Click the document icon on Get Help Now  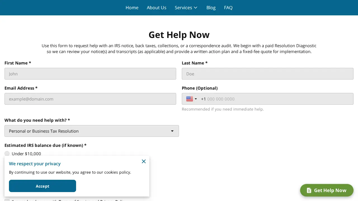point(309,190)
